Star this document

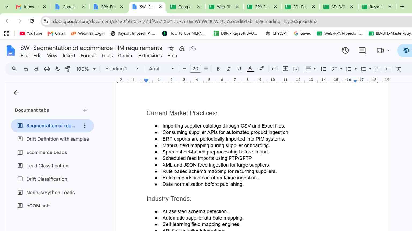pos(171,48)
